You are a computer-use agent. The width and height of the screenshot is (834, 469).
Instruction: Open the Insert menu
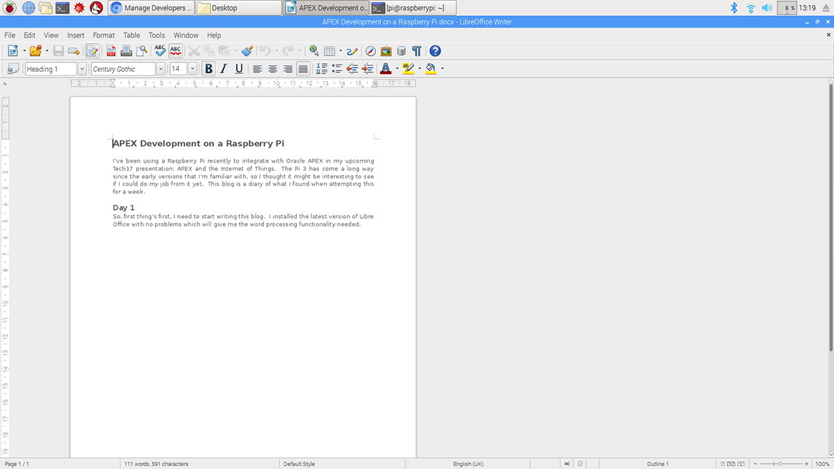pyautogui.click(x=76, y=35)
